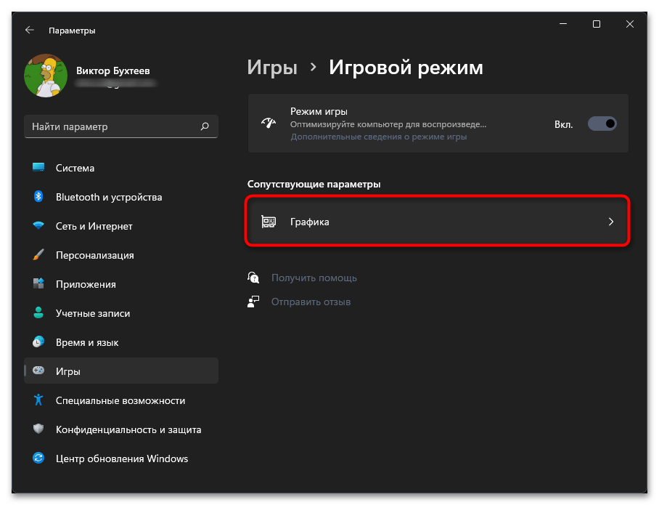This screenshot has height=505, width=659.
Task: Click the Время и язык clock icon
Action: click(x=38, y=342)
